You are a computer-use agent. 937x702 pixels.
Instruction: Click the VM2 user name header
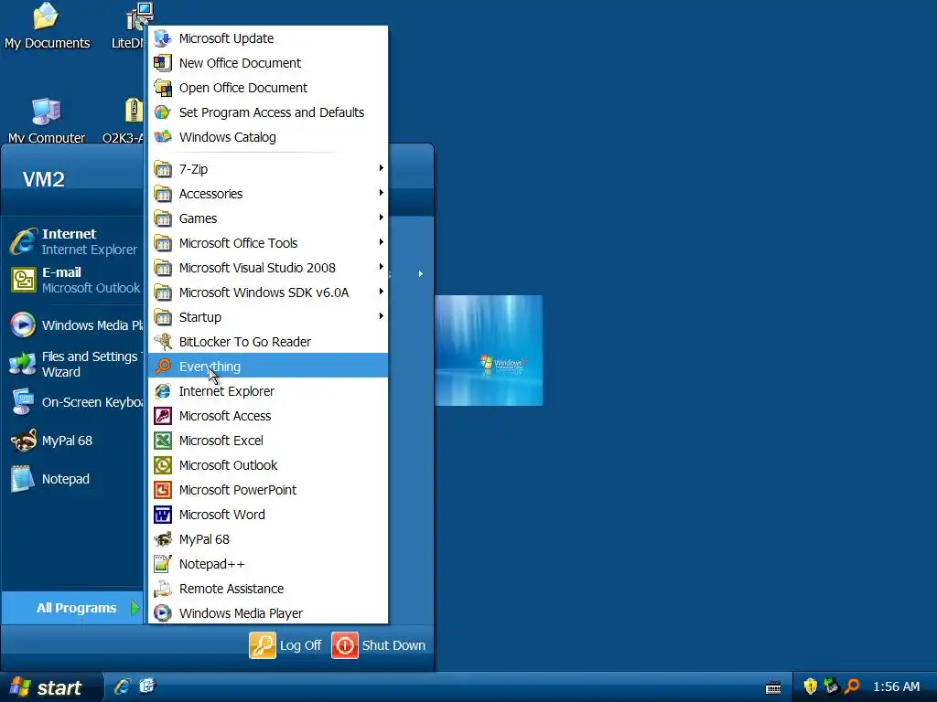44,179
